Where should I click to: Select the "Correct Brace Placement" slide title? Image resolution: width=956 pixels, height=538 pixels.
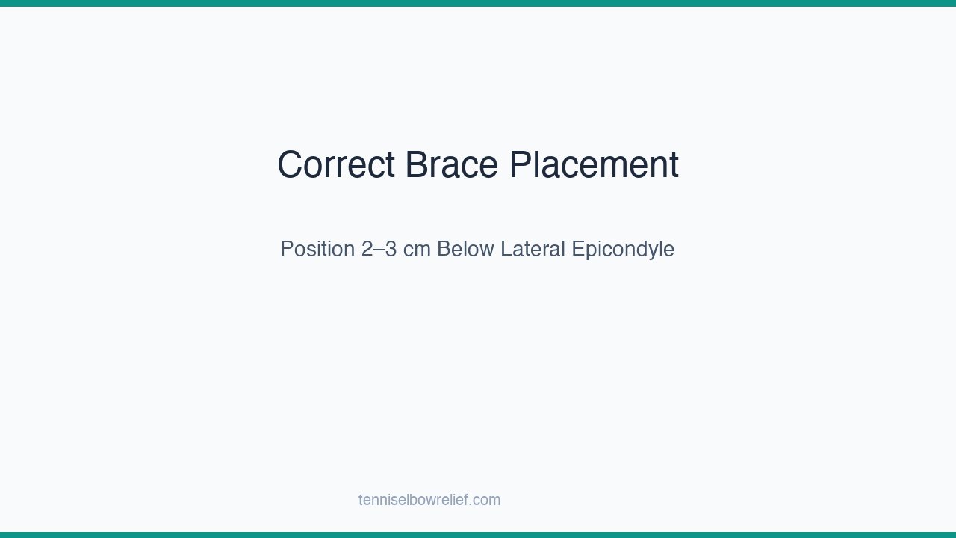[x=477, y=165]
